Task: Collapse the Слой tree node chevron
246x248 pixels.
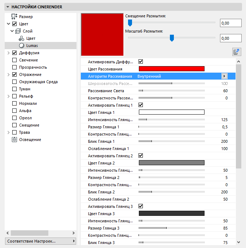Action: tap(12, 31)
